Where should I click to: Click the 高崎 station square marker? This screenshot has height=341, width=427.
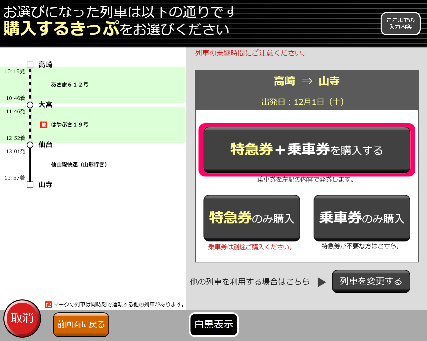[30, 65]
